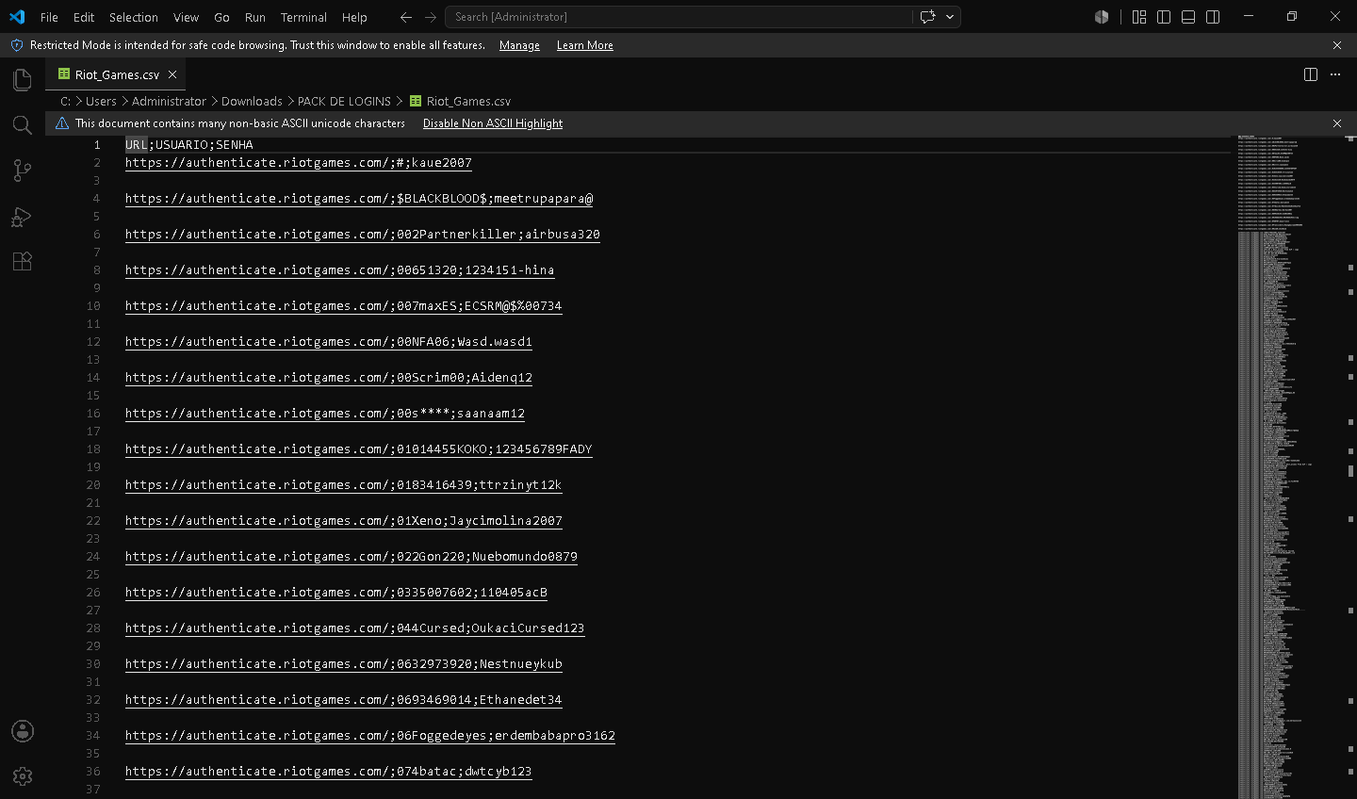Click line number 20 in the gutter
This screenshot has width=1357, height=799.
pos(93,485)
